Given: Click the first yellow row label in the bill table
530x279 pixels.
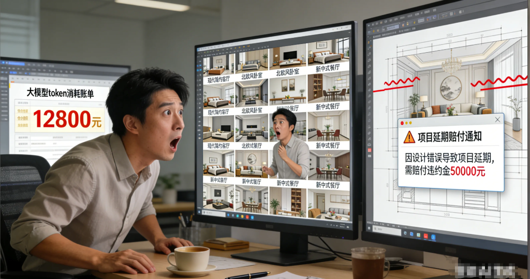Looking at the screenshot, I should pos(22,111).
